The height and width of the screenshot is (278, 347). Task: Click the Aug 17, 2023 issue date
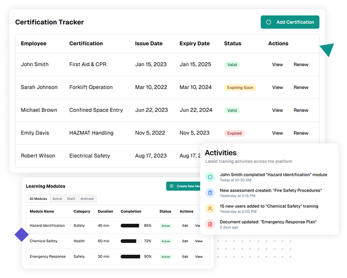[151, 155]
